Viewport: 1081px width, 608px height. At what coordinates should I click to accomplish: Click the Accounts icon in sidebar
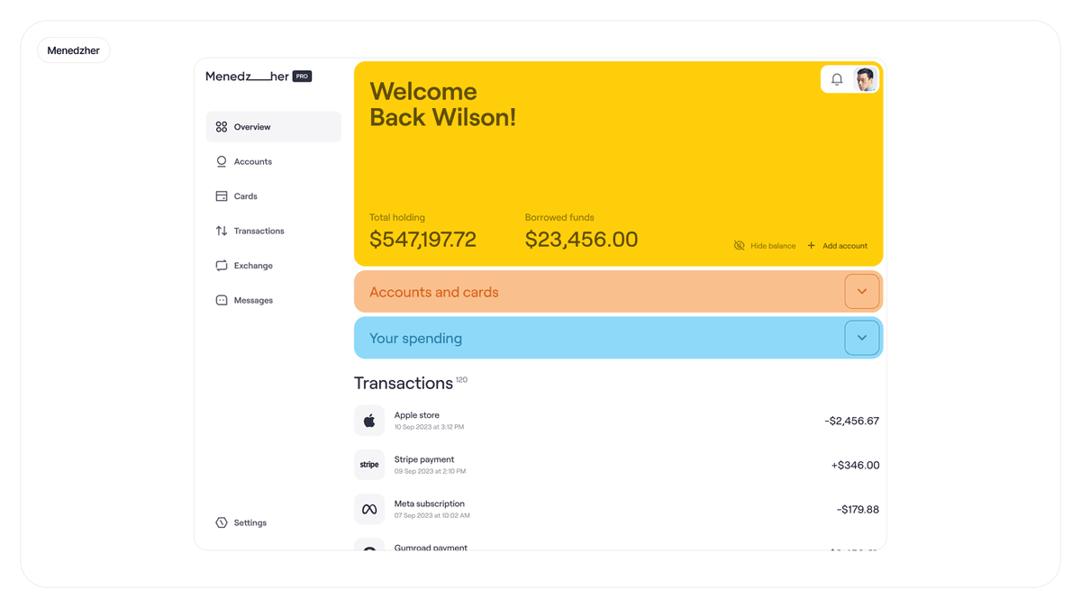point(222,161)
